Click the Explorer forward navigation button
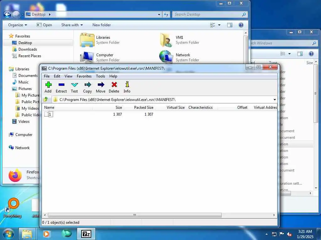321x240 pixels. click(x=16, y=14)
